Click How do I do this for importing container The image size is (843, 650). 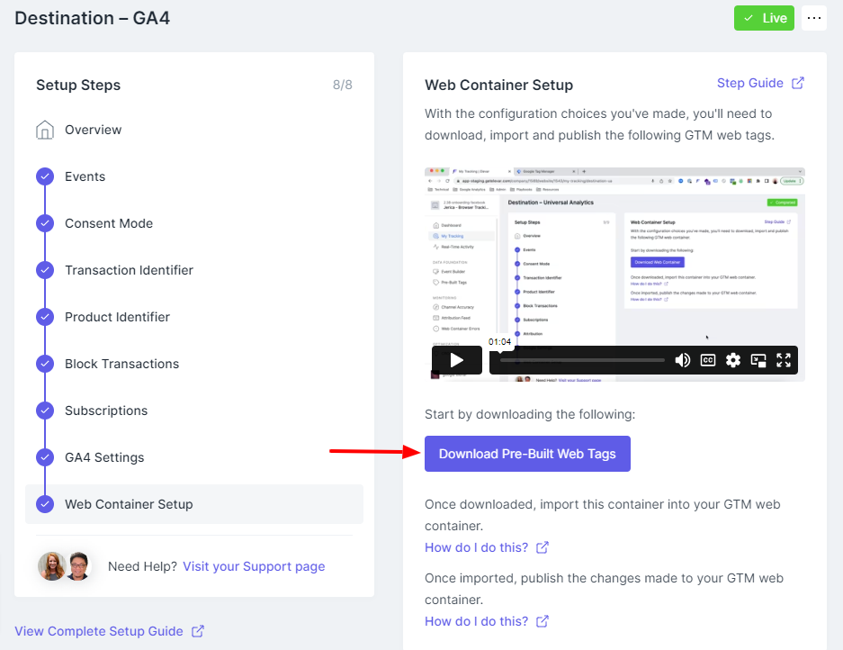tap(476, 547)
